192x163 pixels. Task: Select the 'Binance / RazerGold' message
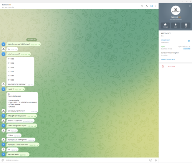click(x=20, y=121)
